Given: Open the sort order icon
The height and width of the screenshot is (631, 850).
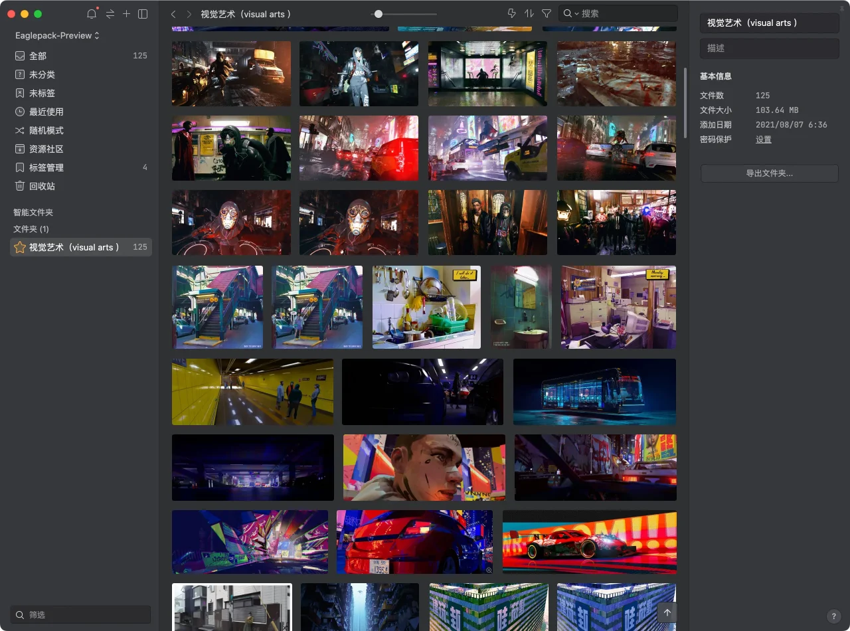Looking at the screenshot, I should click(x=529, y=13).
